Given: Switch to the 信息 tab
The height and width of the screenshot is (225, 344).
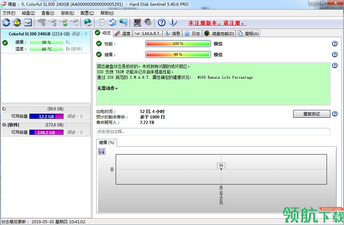Looking at the screenshot, I should pyautogui.click(x=173, y=33).
